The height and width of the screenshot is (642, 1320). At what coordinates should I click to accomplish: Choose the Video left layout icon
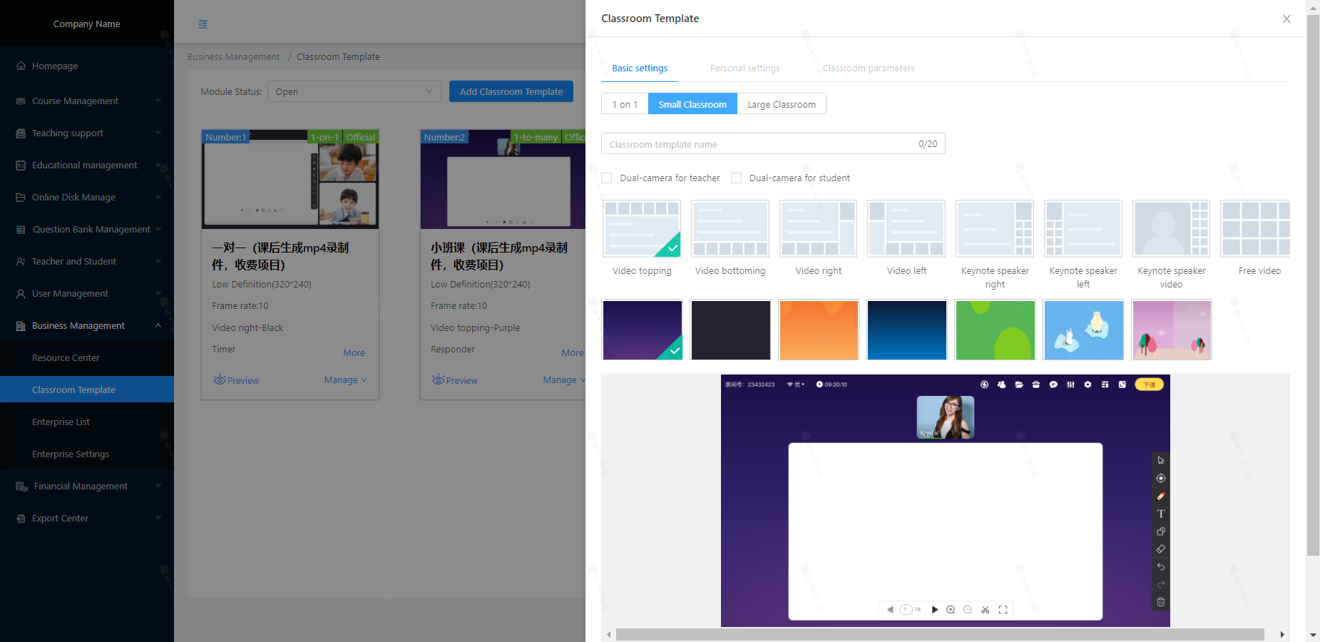906,229
